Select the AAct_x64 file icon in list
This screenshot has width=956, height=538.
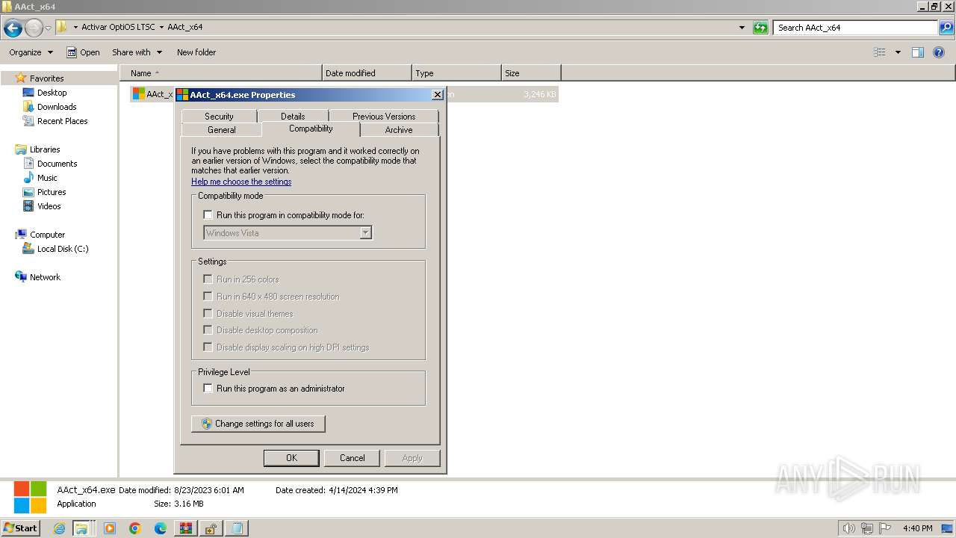(x=138, y=94)
